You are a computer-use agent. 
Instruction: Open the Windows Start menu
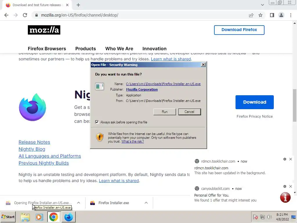(x=8, y=217)
